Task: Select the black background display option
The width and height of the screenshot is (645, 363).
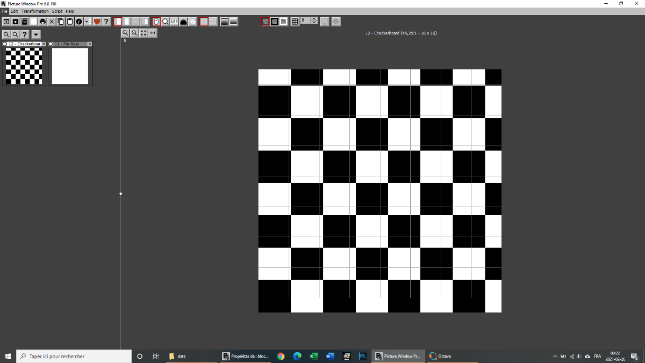Action: [x=274, y=22]
